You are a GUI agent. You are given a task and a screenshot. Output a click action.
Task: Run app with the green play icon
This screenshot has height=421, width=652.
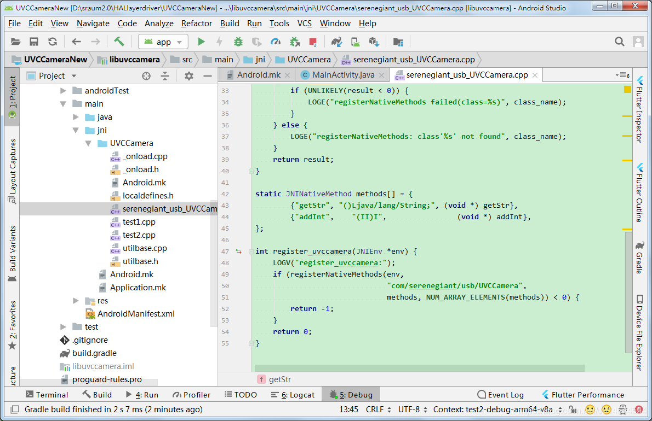[201, 42]
